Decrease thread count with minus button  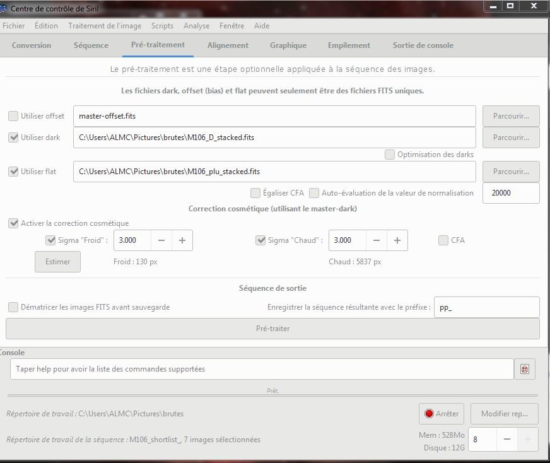tap(507, 439)
